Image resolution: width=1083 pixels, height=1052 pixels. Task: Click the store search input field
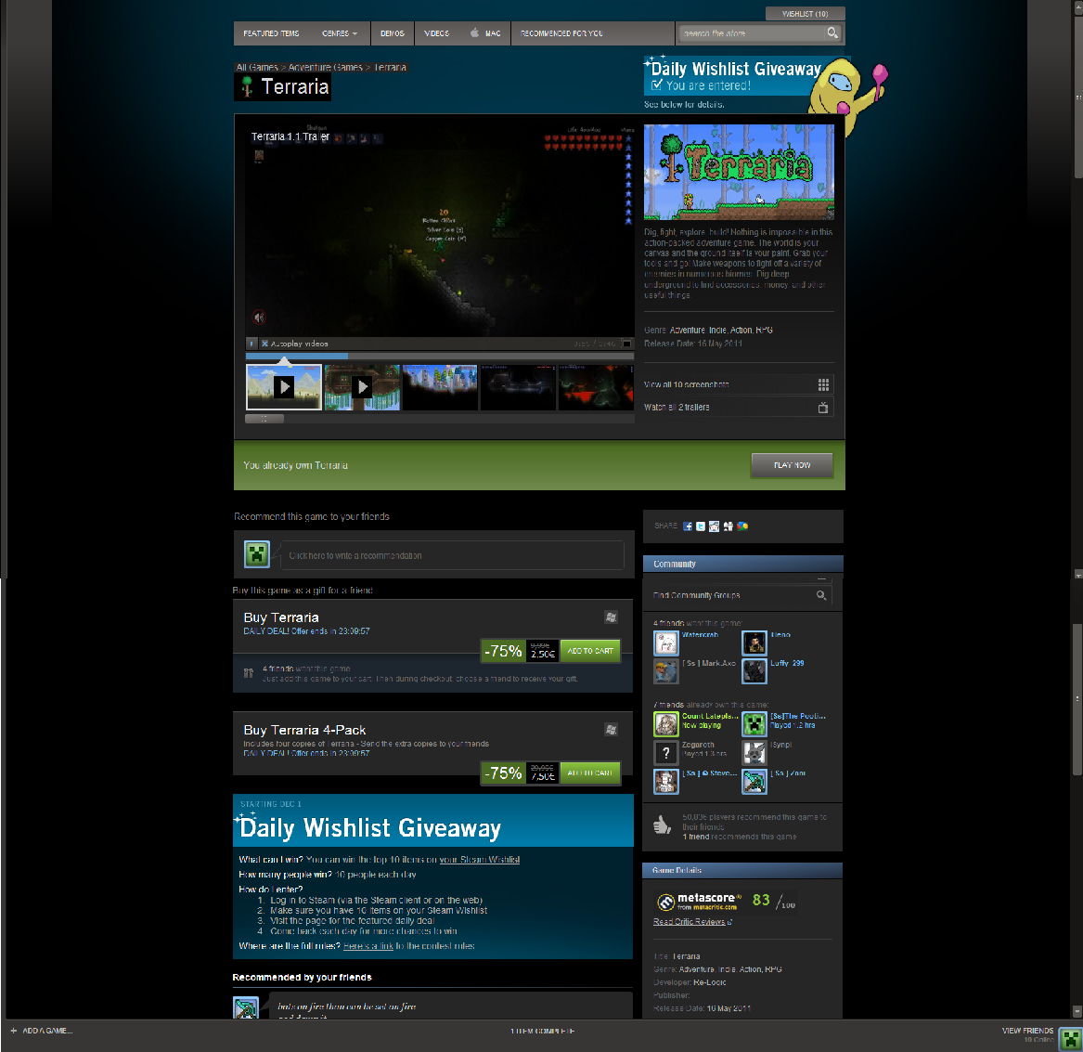point(752,33)
